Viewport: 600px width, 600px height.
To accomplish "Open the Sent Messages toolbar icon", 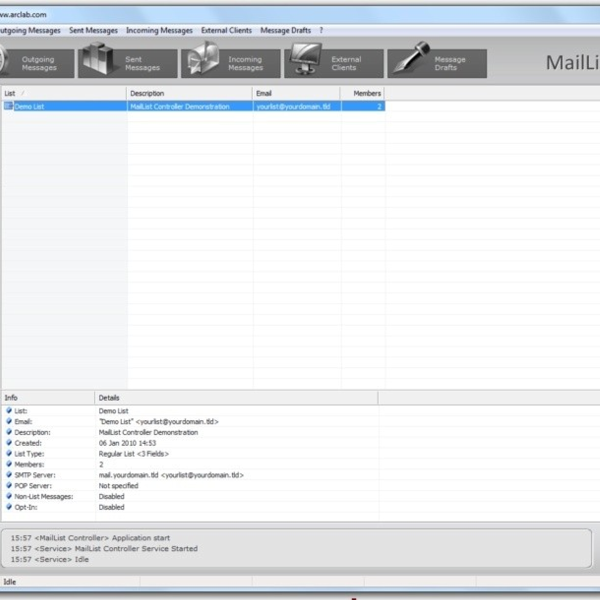I will tap(98, 58).
